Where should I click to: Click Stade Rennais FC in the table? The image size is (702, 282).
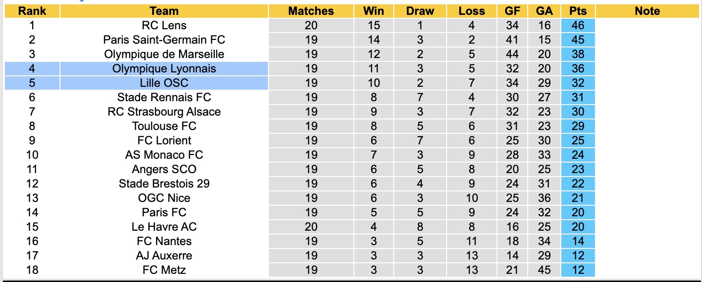tap(164, 97)
